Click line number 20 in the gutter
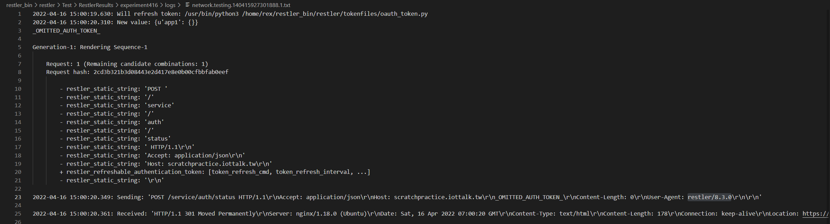 click(x=18, y=172)
